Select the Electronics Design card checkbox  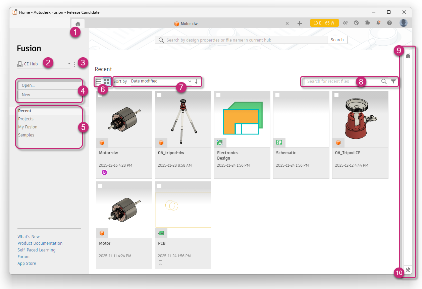(x=218, y=95)
